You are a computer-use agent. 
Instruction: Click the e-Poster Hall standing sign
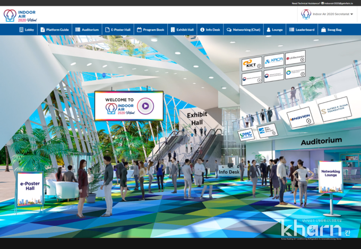tap(30, 189)
